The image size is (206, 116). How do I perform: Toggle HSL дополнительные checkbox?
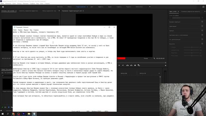click(x=202, y=39)
